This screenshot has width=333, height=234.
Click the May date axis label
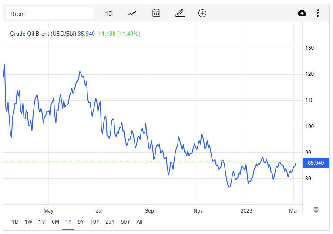pyautogui.click(x=48, y=211)
